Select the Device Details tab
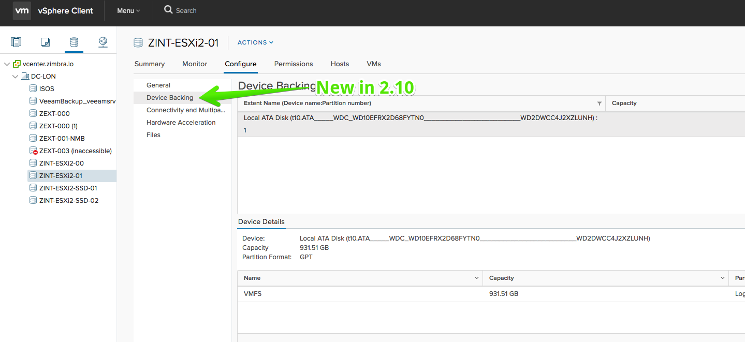 click(x=261, y=221)
